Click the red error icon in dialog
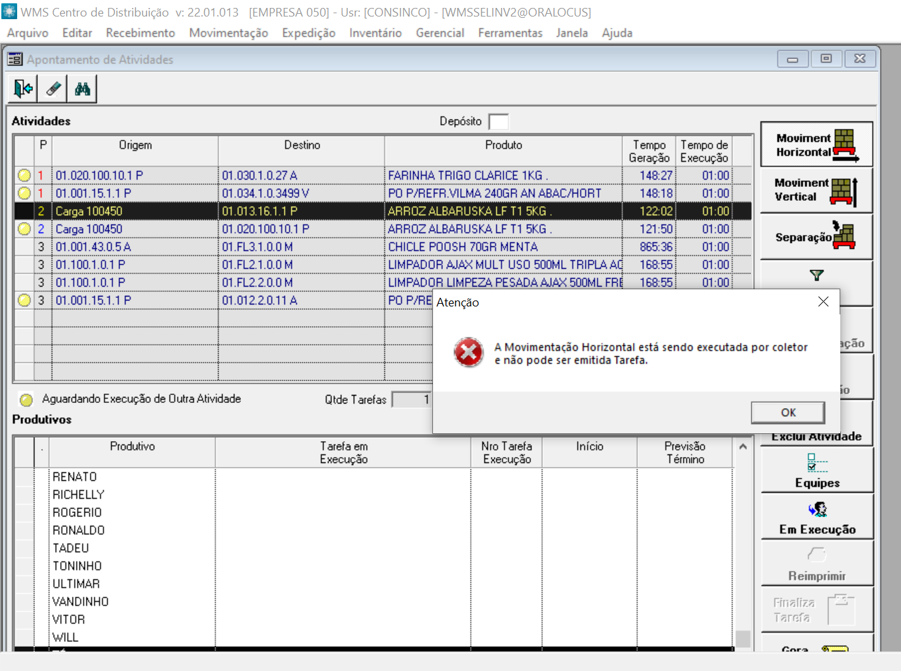 [469, 353]
